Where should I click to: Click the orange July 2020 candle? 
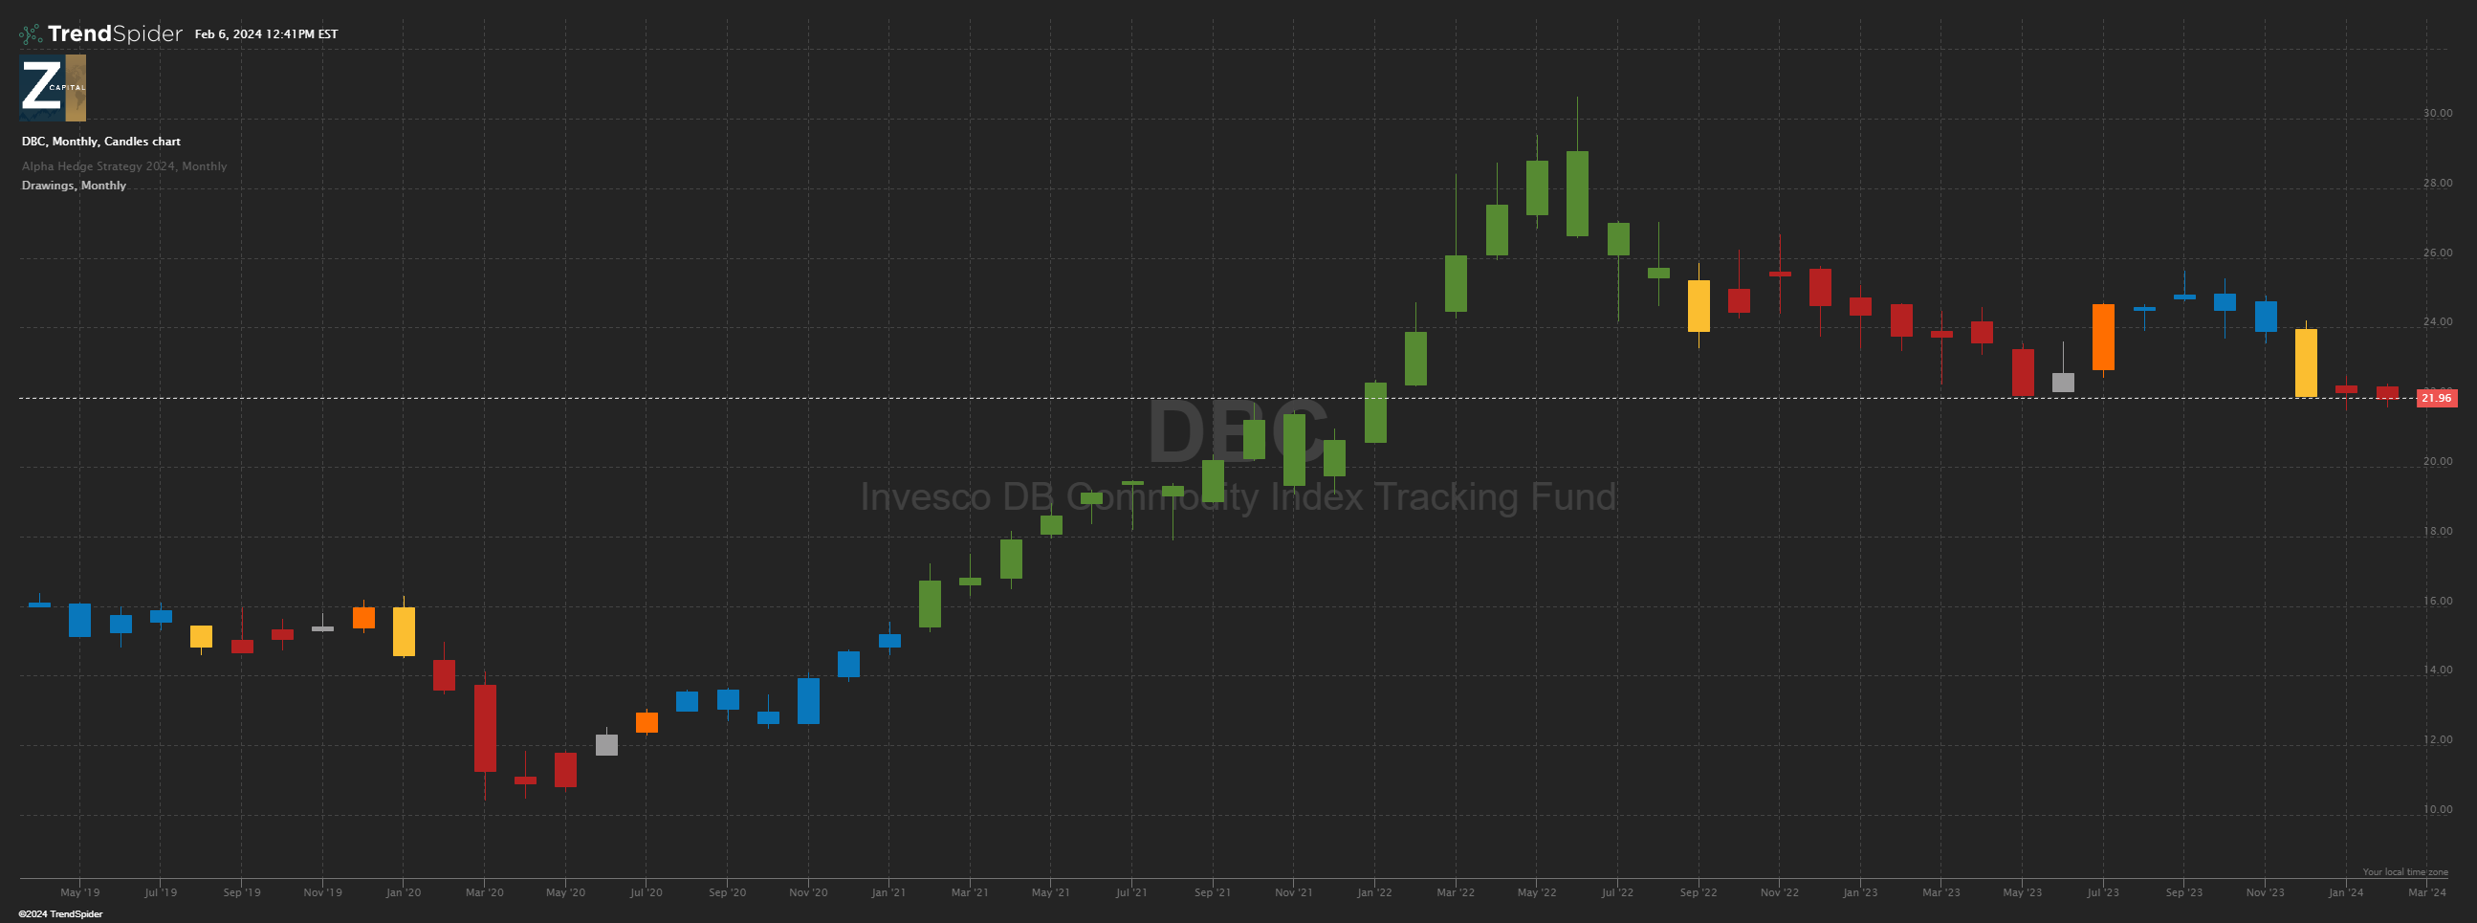pyautogui.click(x=647, y=723)
